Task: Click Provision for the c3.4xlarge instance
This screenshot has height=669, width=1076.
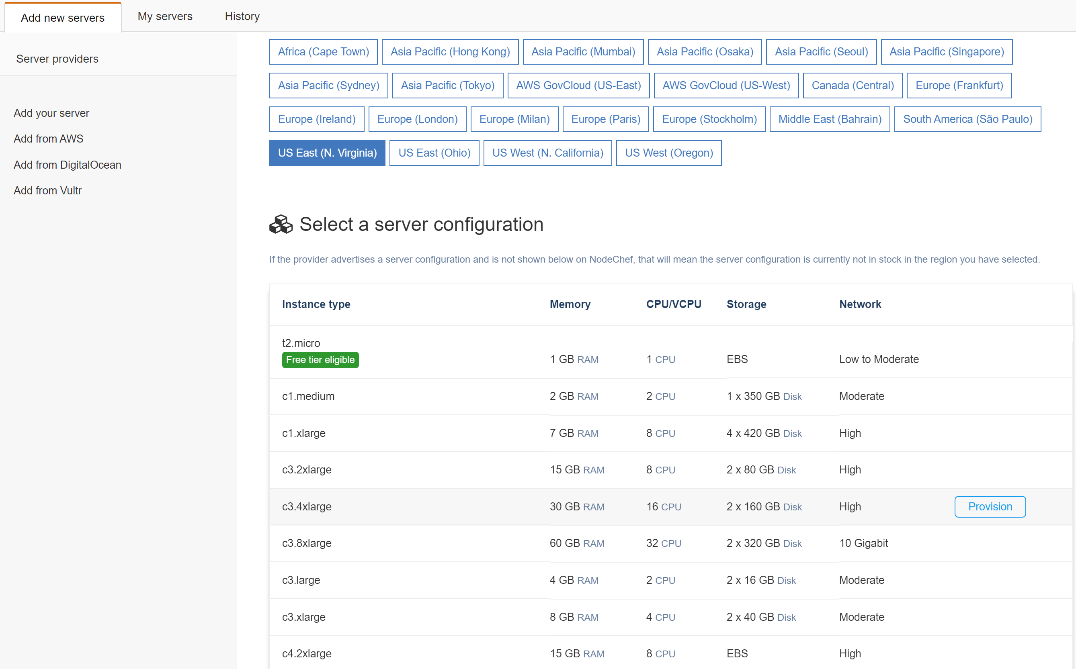Action: (x=990, y=507)
